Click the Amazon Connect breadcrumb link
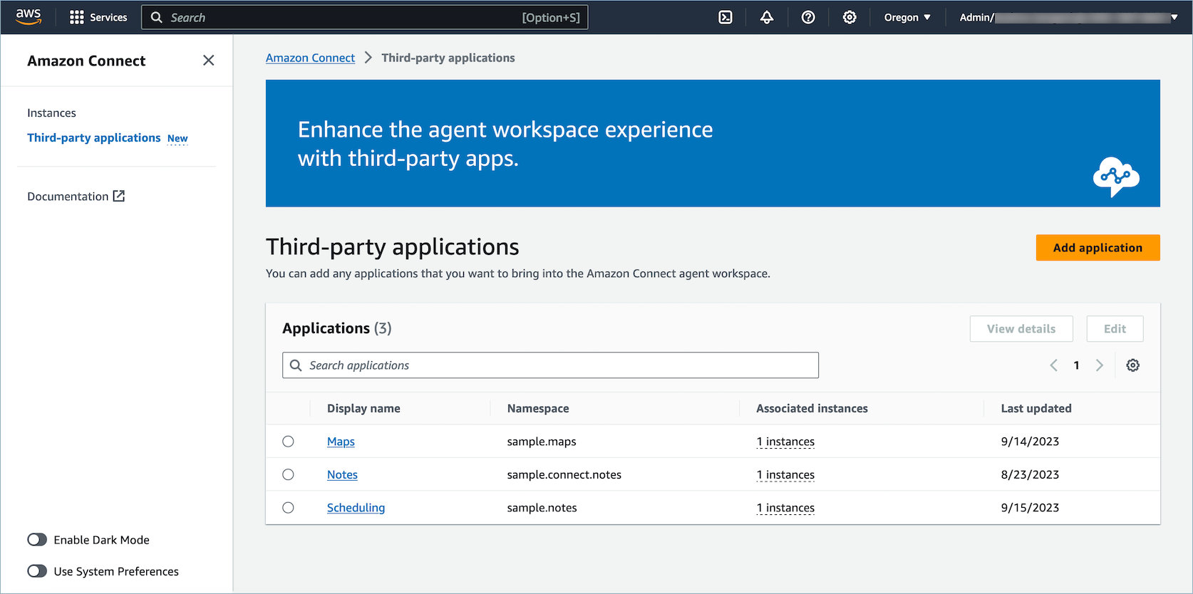The height and width of the screenshot is (594, 1193). point(310,58)
